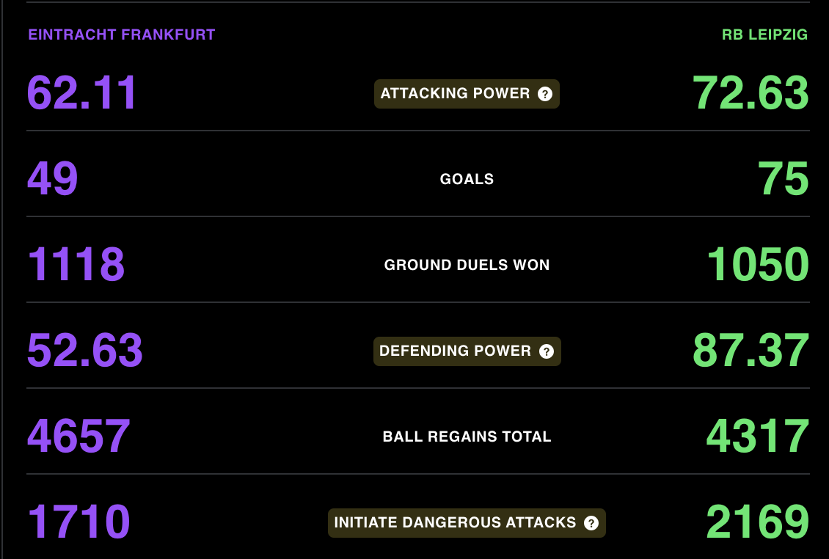
Task: Click the Eintracht Frankfurt team name
Action: [x=122, y=35]
